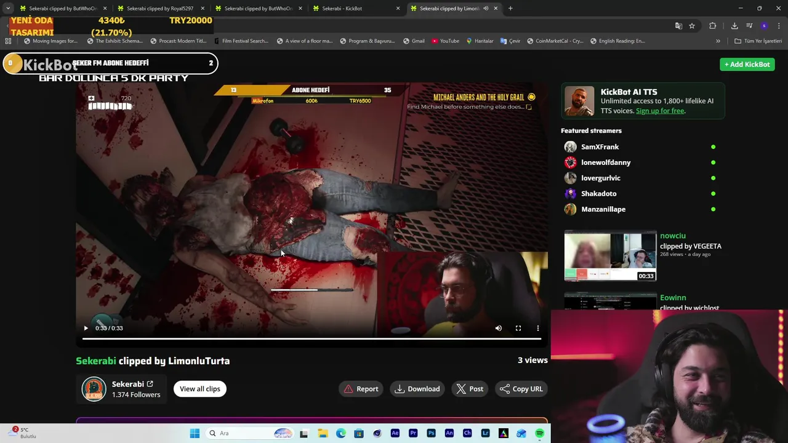Launch Microsoft Edge from taskbar
Screen dimensions: 788x443
pyautogui.click(x=341, y=433)
